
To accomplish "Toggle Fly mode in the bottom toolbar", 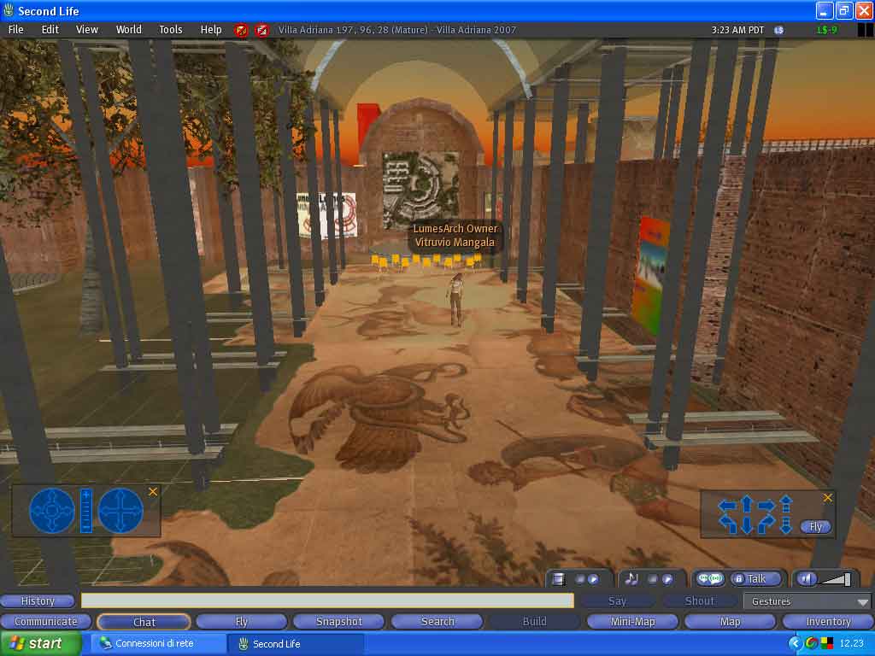I will (x=241, y=622).
